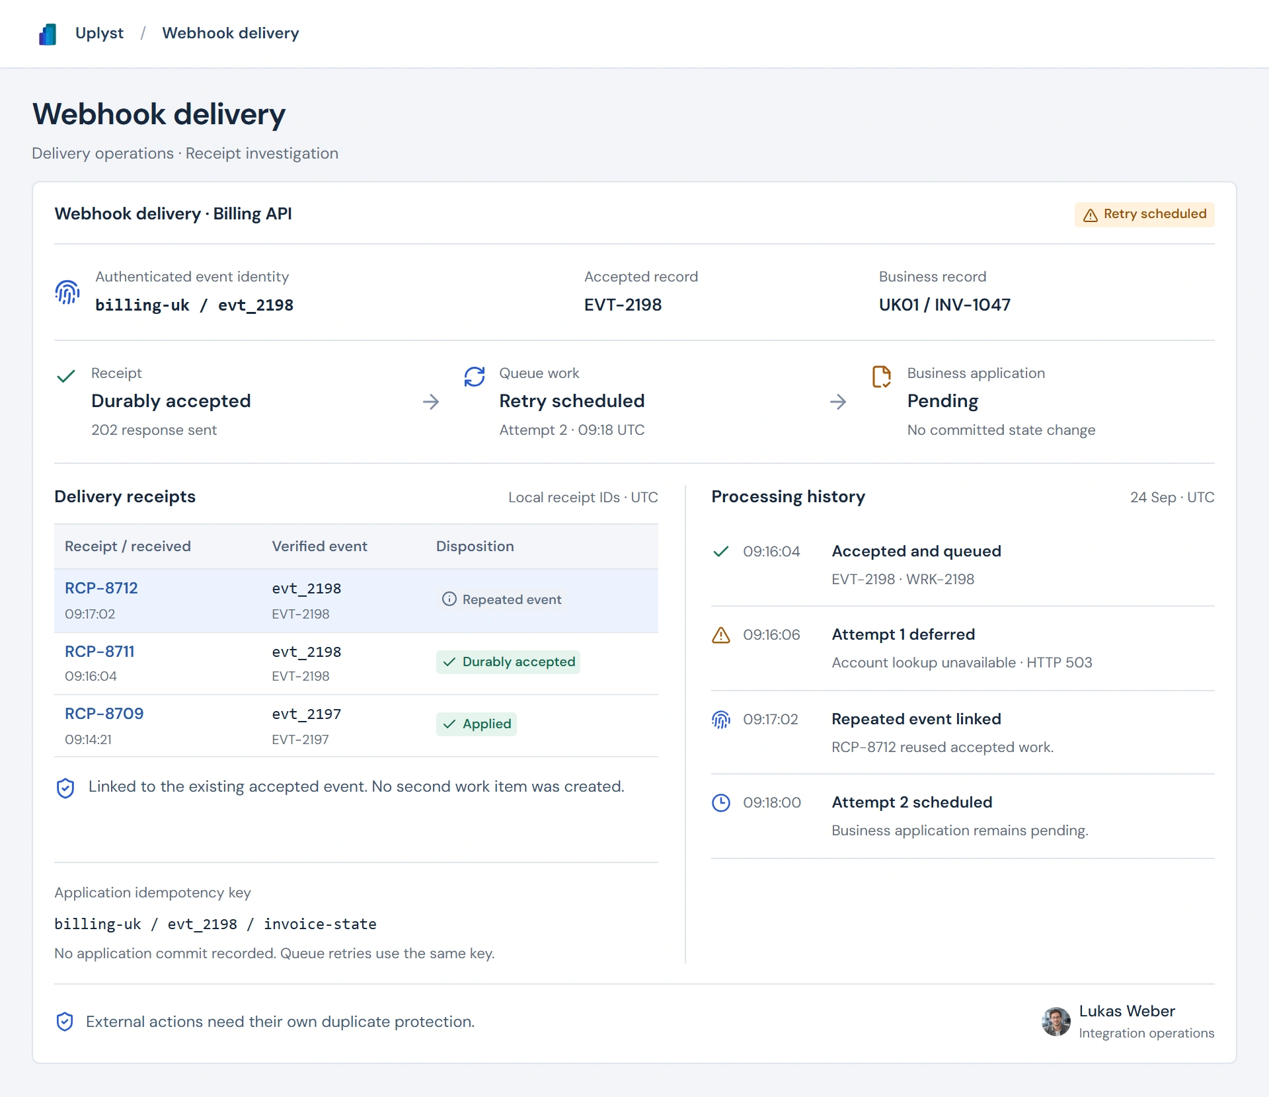This screenshot has width=1269, height=1097.
Task: Click the fingerprint icon for Repeated event linked
Action: point(721,719)
